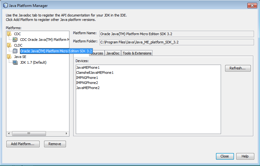Switch to the JavaDoc tab
This screenshot has width=260, height=166.
[113, 53]
